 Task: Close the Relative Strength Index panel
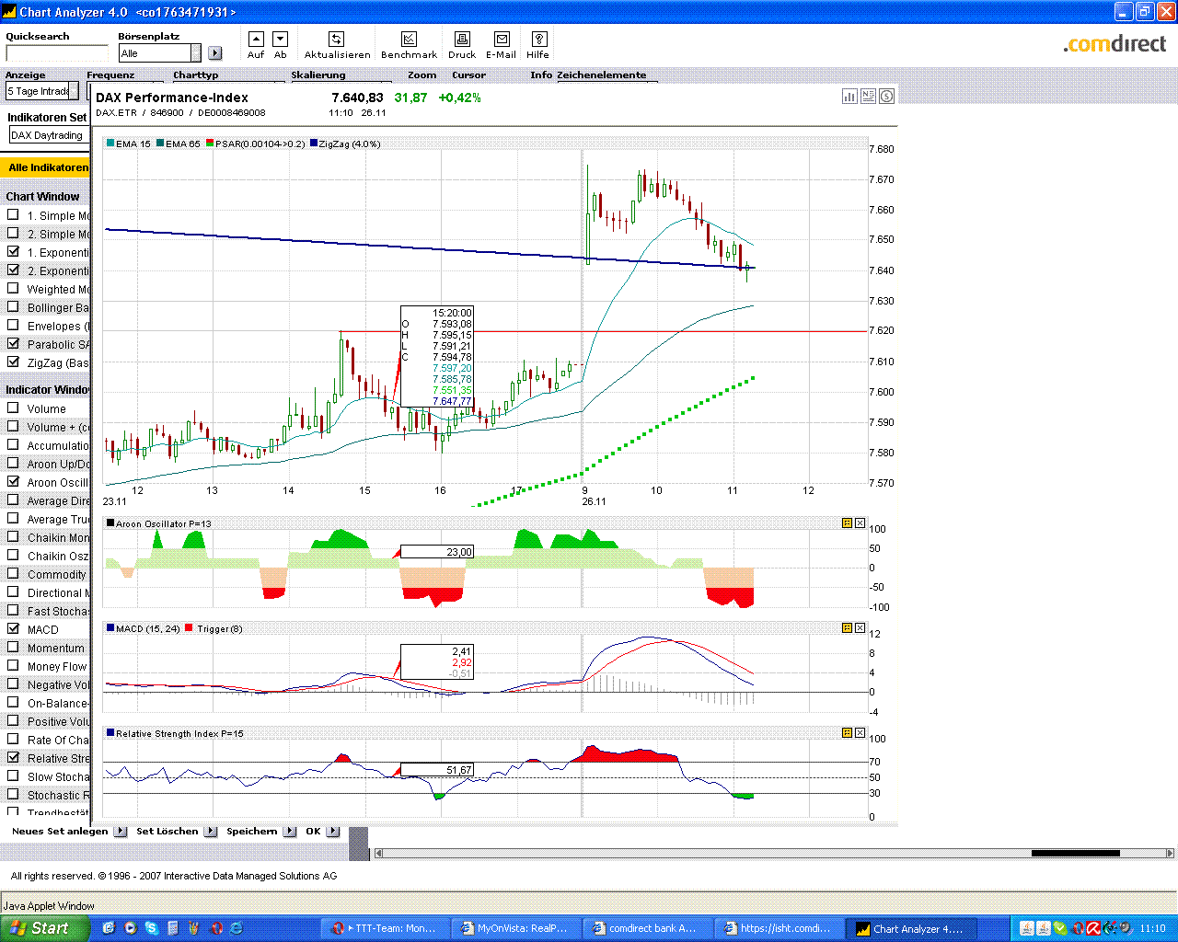coord(860,733)
